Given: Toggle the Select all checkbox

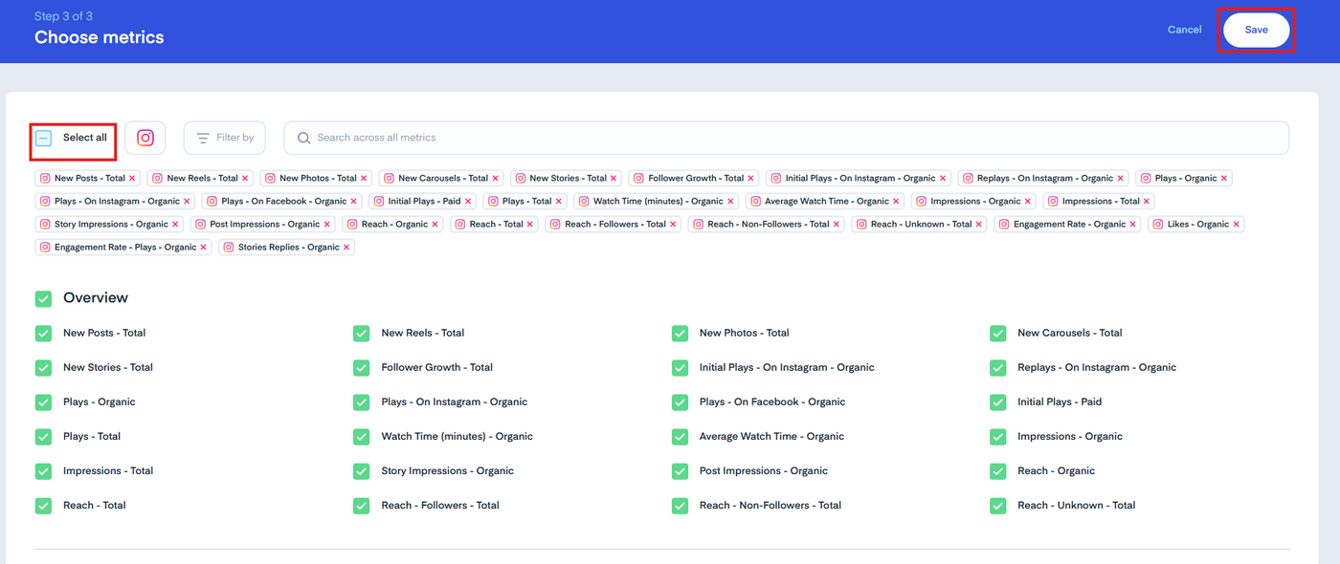Looking at the screenshot, I should (44, 139).
